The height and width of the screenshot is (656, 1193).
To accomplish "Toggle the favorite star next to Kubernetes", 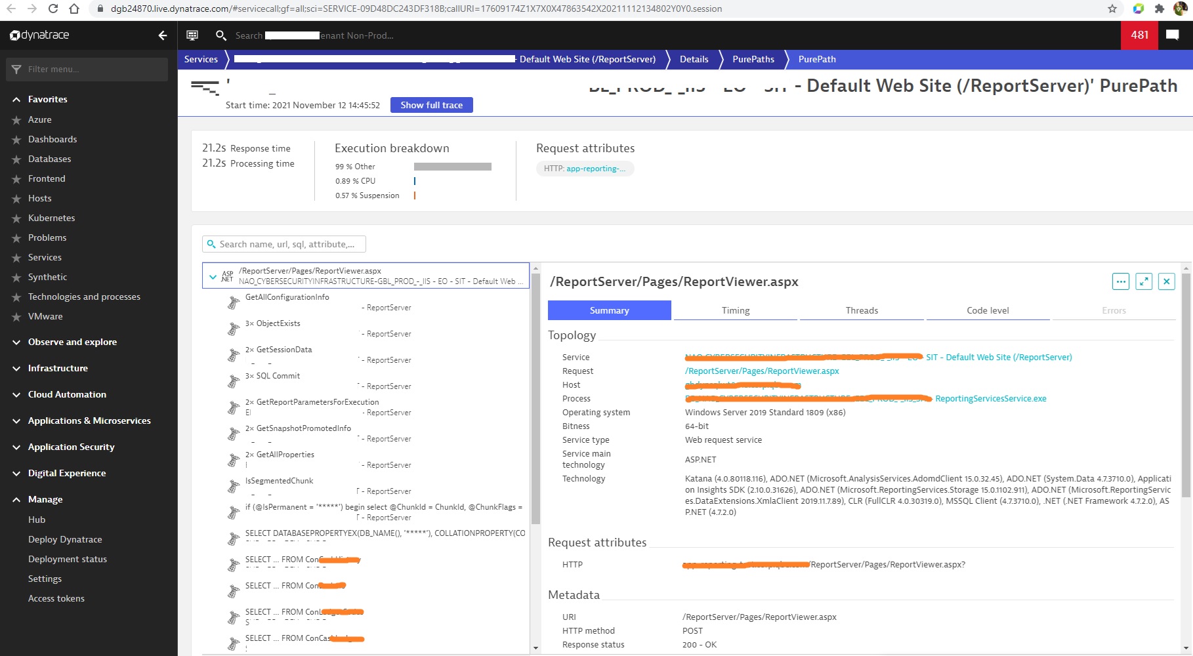I will [x=18, y=218].
